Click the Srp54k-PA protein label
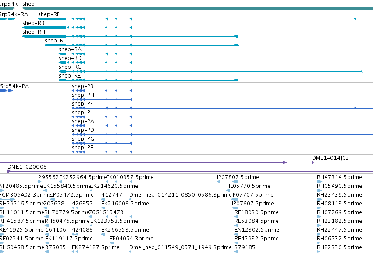 14,86
